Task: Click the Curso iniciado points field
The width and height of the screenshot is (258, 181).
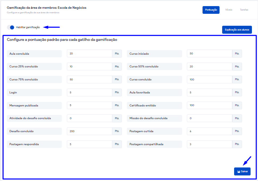Action: pos(209,54)
